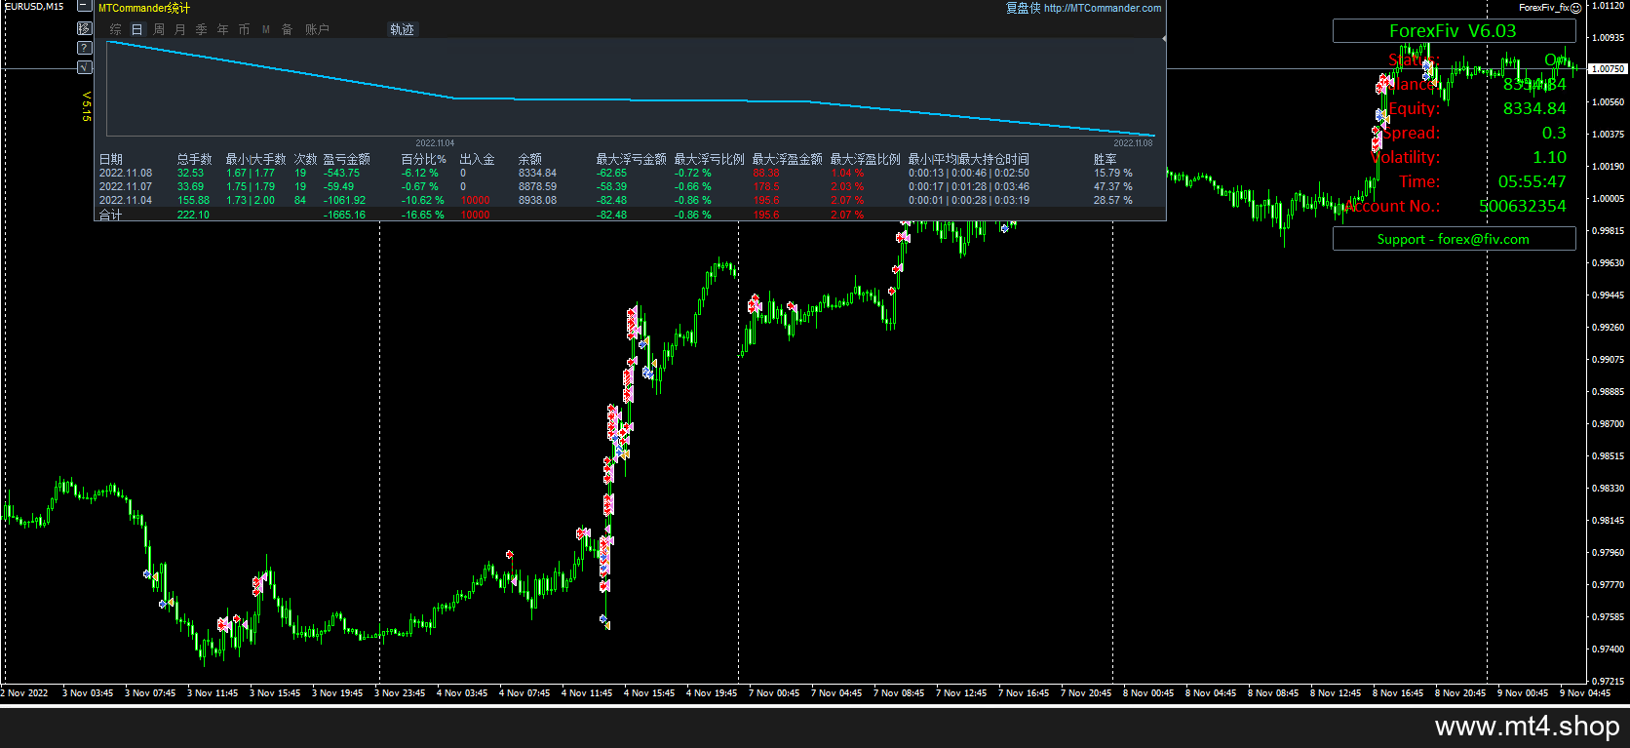Select the M magic number tab

click(x=266, y=30)
